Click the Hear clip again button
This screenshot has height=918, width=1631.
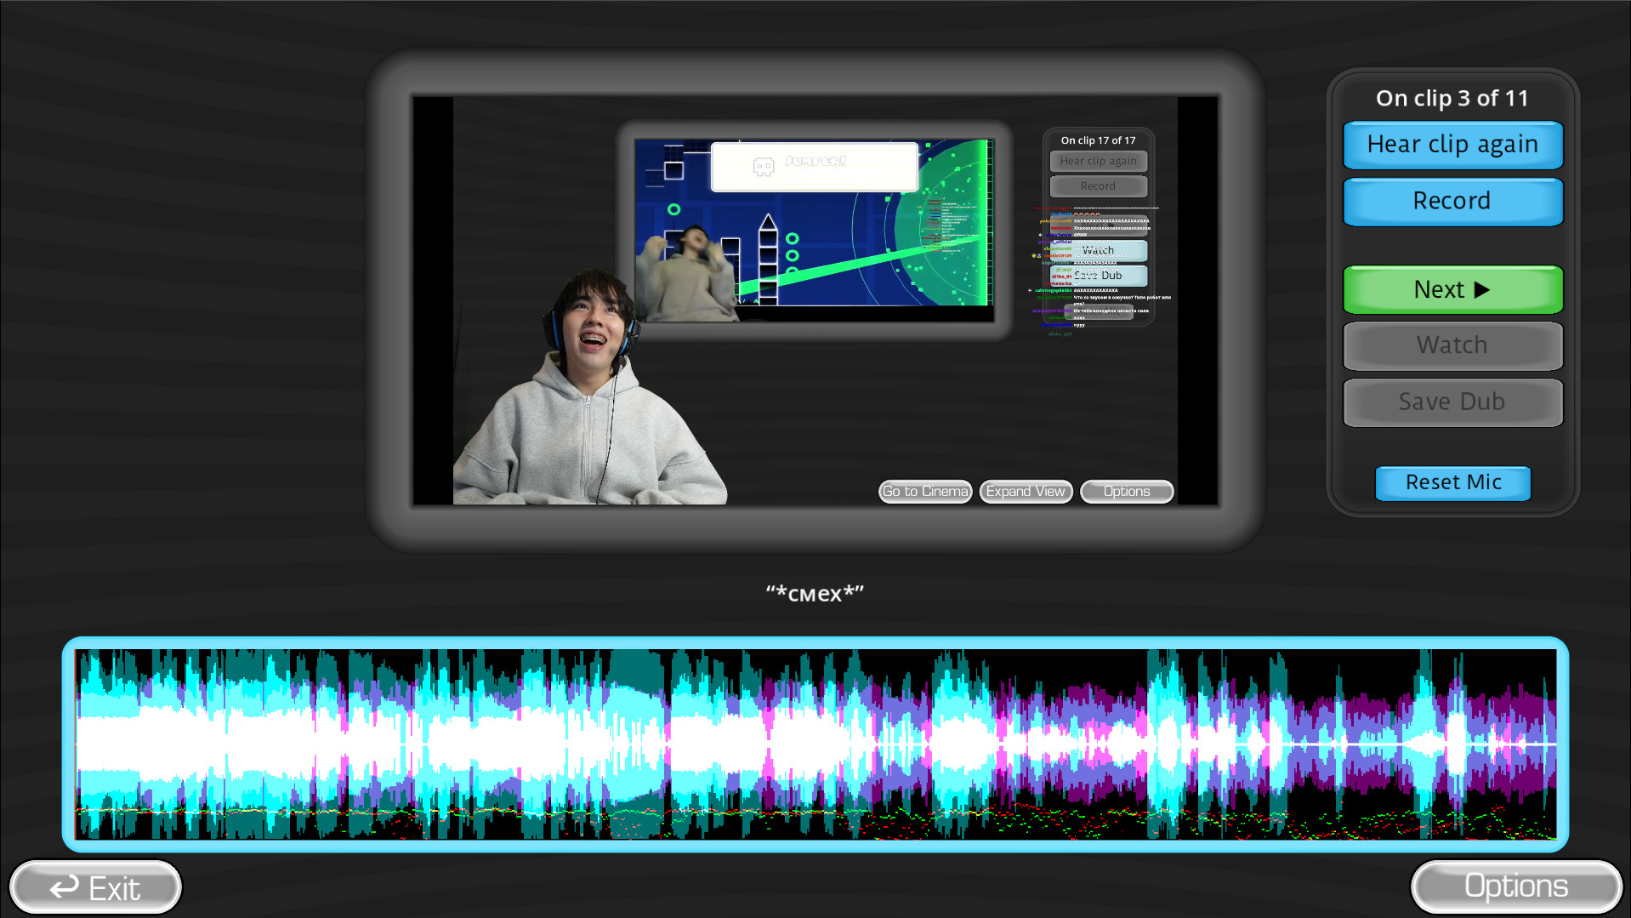tap(1452, 145)
